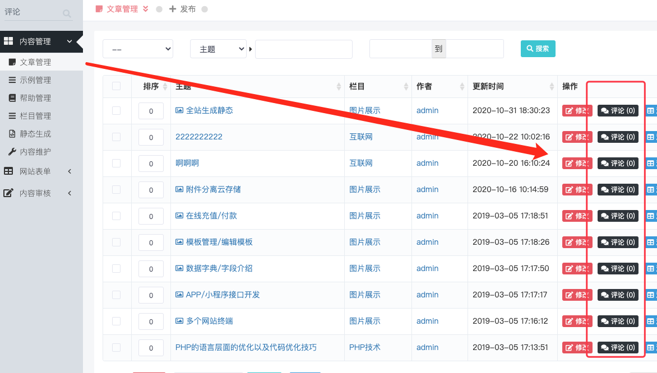This screenshot has width=657, height=373.
Task: Open article PHP的语言层面的优化以及代码优化技巧
Action: tap(246, 347)
